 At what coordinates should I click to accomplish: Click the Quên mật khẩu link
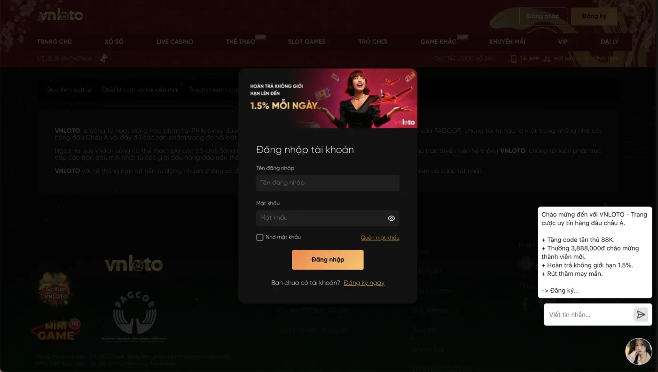pos(380,238)
